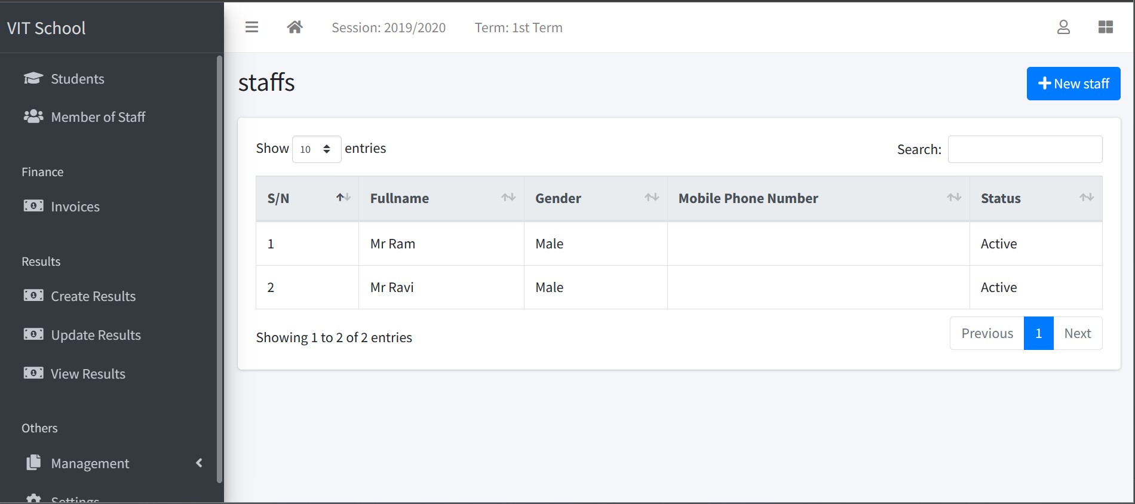Click the Member of Staff group icon
This screenshot has width=1135, height=504.
(33, 116)
